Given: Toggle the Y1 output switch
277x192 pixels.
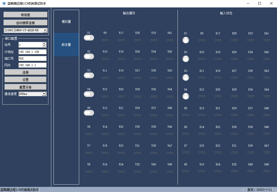Looking at the screenshot, I should pyautogui.click(x=89, y=38).
